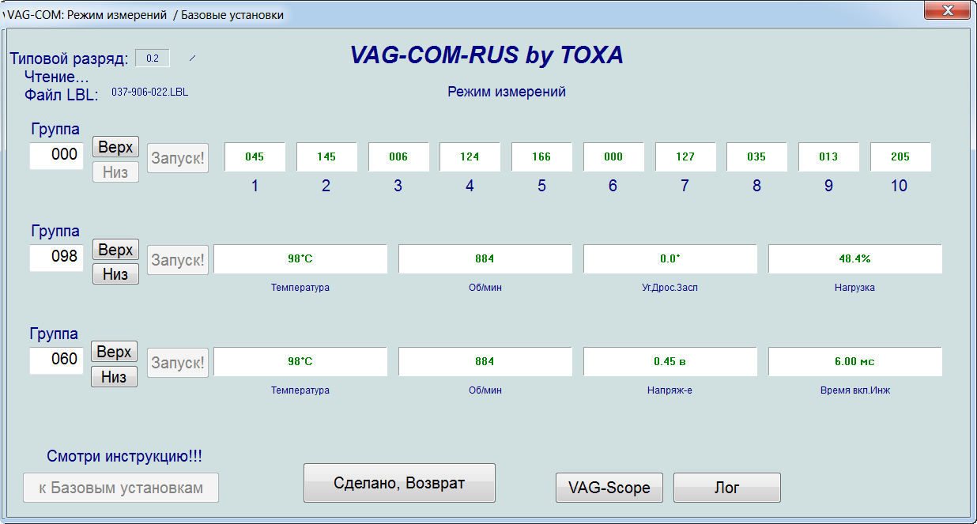Image resolution: width=977 pixels, height=524 pixels.
Task: Click group 000 value 000 in field 6
Action: [613, 156]
